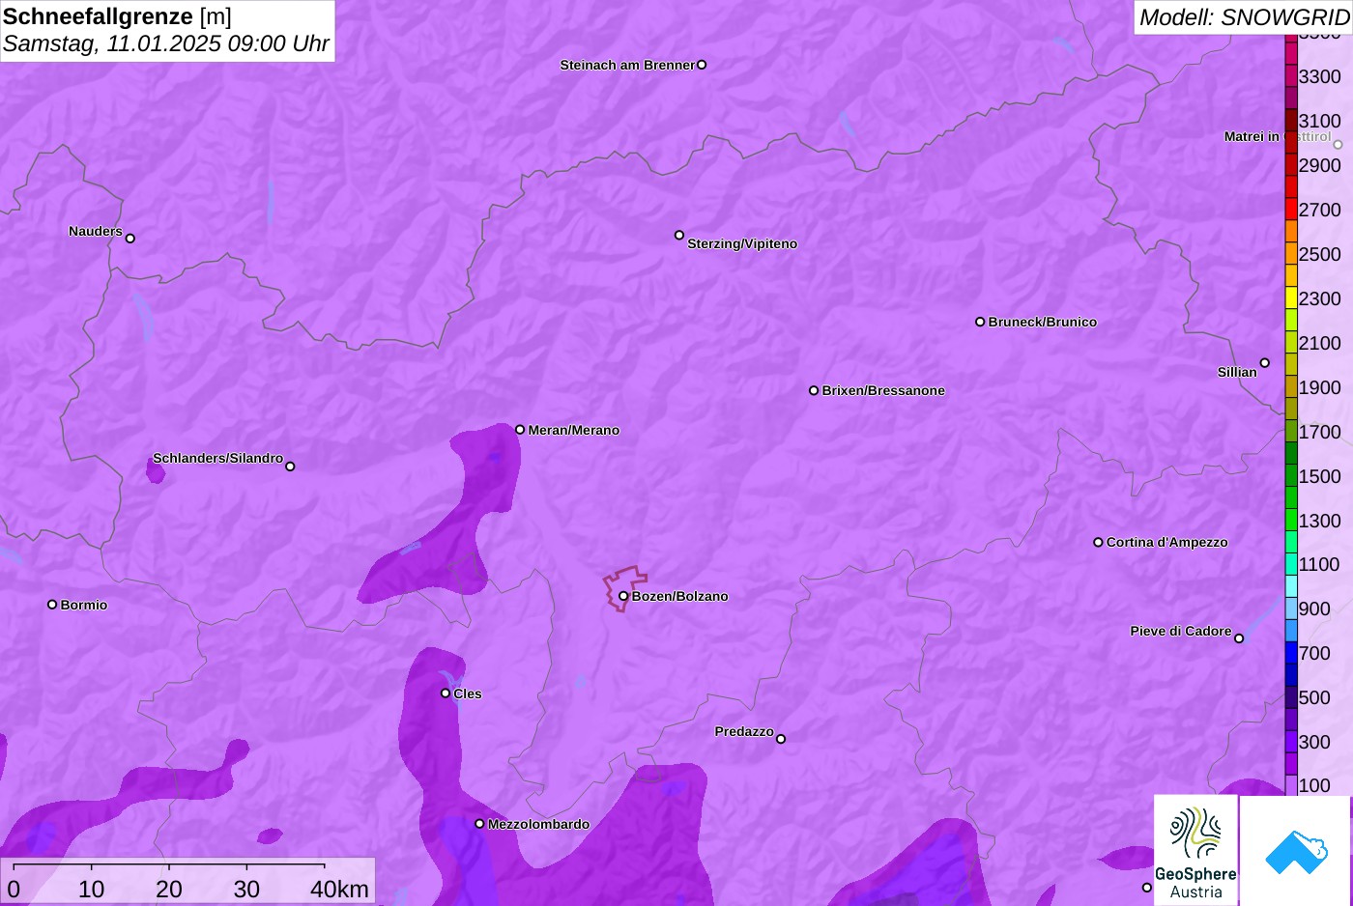Click the 'Predazzo' label text
The width and height of the screenshot is (1353, 906).
743,731
